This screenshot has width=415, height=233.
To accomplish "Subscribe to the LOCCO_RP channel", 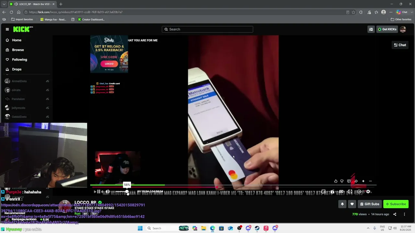I will click(396, 204).
